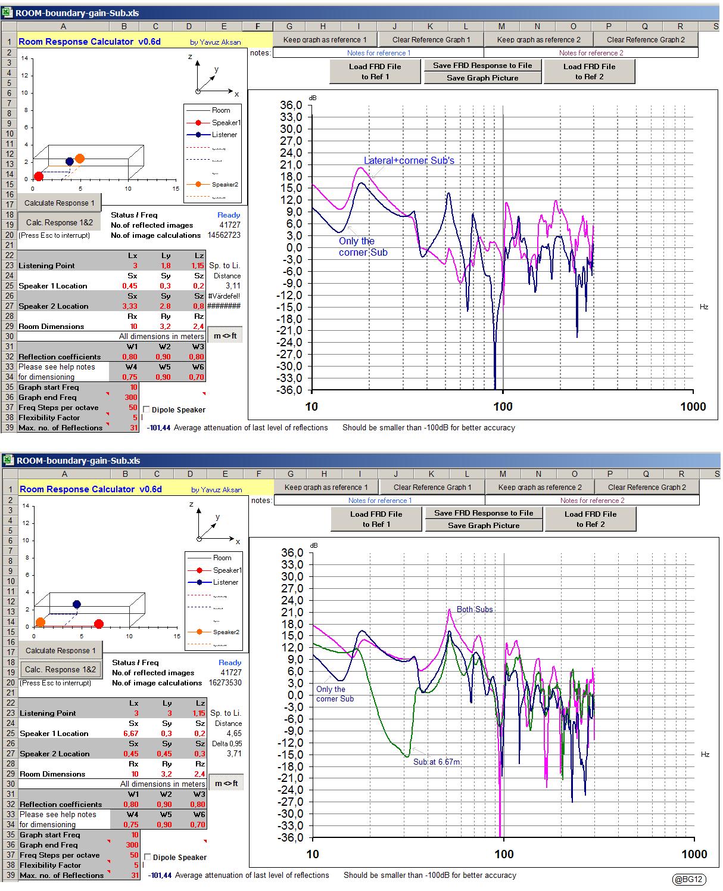
Task: Click Calc. Response 1&2 in top window
Action: click(60, 222)
